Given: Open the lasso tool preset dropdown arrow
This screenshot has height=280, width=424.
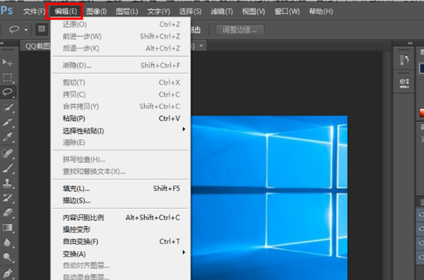Looking at the screenshot, I should click(x=26, y=30).
